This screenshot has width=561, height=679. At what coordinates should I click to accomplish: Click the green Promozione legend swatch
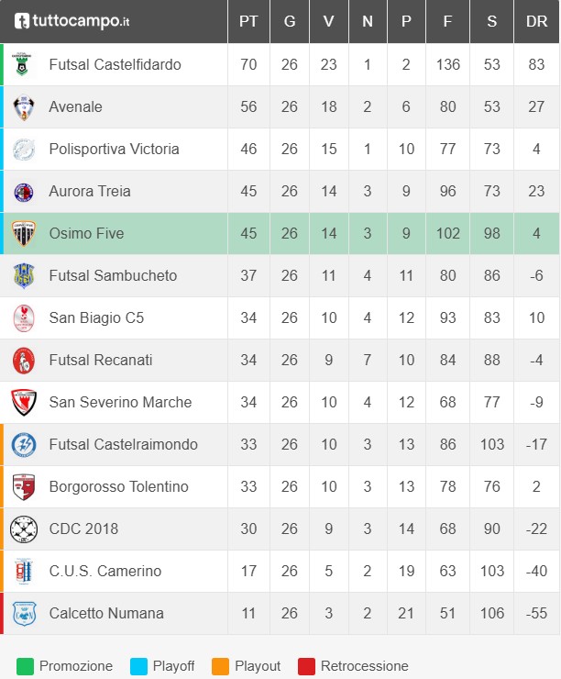(25, 666)
